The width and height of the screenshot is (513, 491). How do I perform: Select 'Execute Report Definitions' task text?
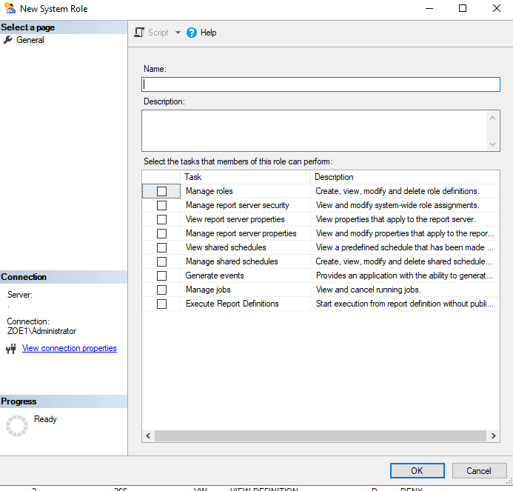(232, 304)
